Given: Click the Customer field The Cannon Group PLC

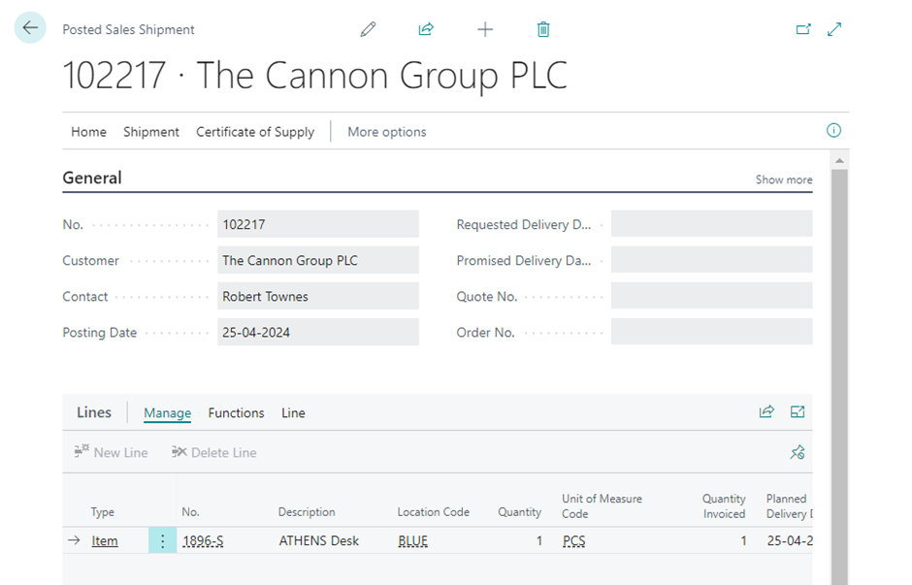Looking at the screenshot, I should [317, 260].
